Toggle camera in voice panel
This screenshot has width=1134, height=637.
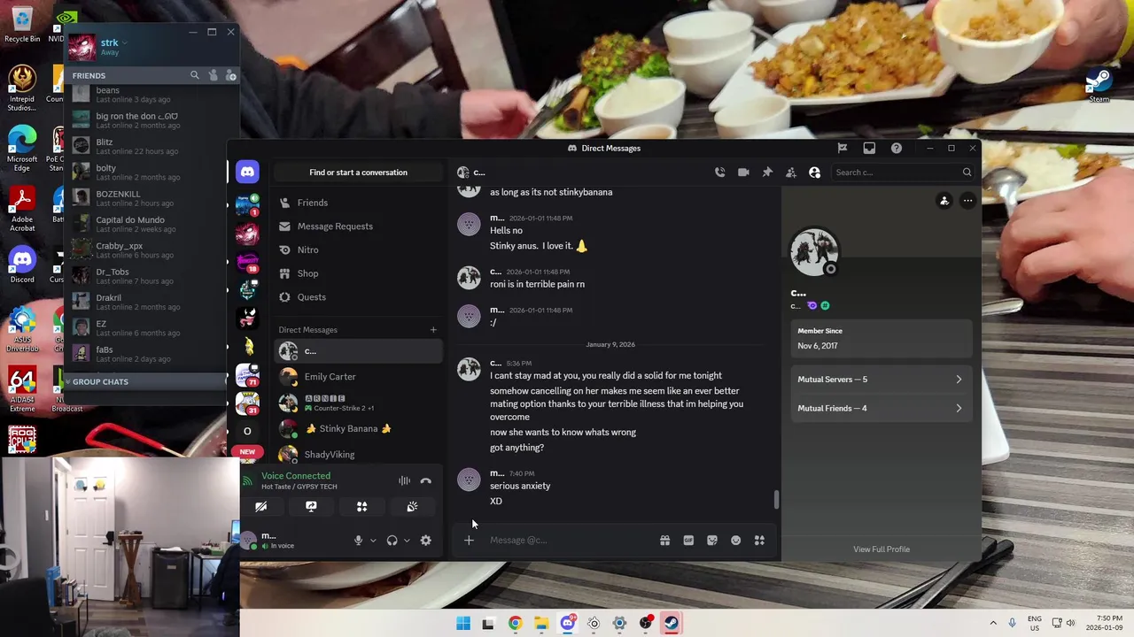click(x=260, y=507)
